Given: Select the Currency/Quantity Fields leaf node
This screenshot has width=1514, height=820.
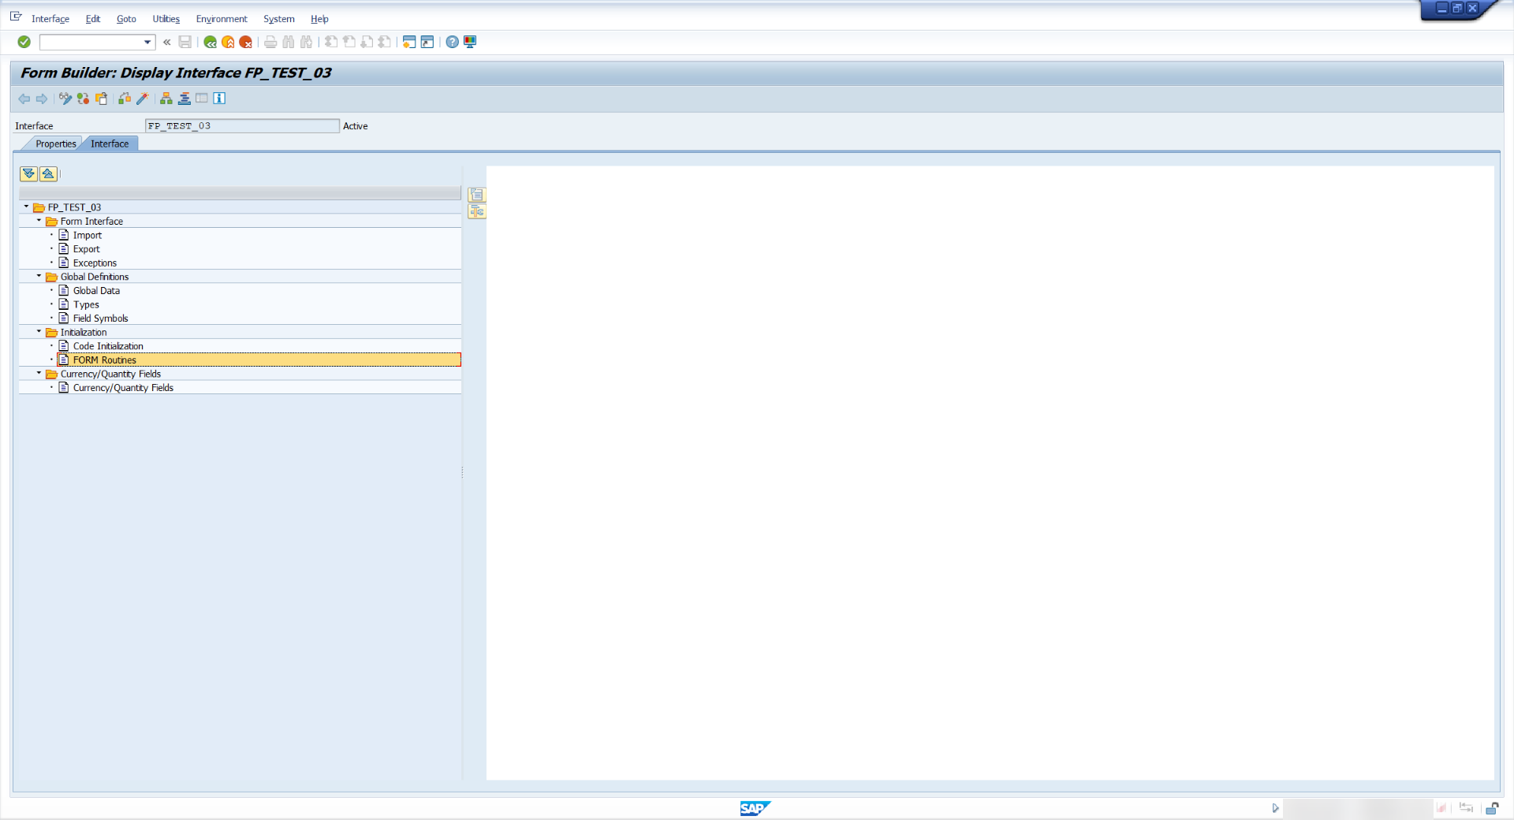Looking at the screenshot, I should [123, 388].
